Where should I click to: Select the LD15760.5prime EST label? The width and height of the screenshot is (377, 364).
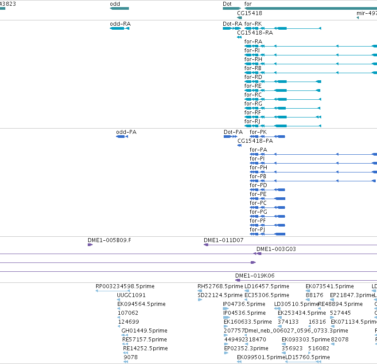307,357
